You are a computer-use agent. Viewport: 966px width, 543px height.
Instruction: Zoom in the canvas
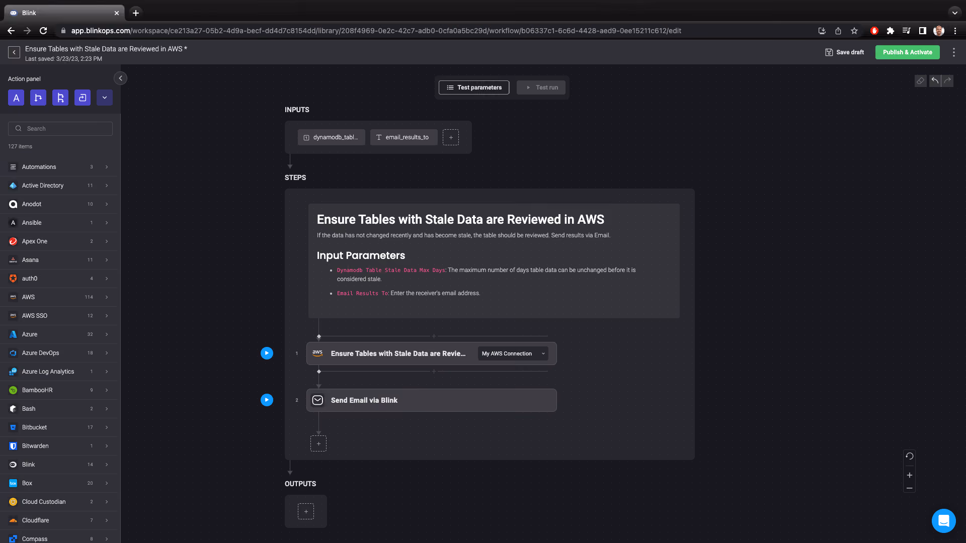coord(910,475)
